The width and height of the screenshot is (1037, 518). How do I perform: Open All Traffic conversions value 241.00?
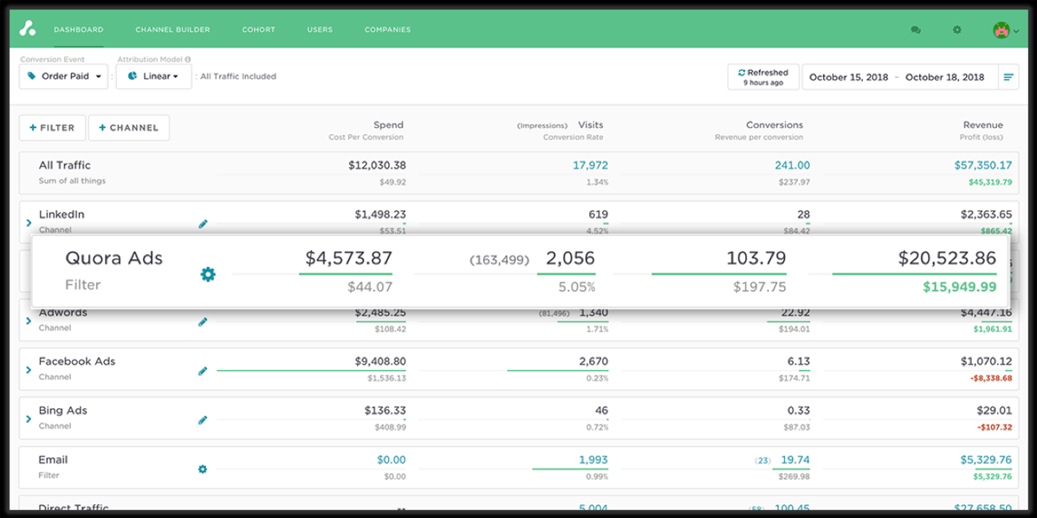click(x=793, y=166)
